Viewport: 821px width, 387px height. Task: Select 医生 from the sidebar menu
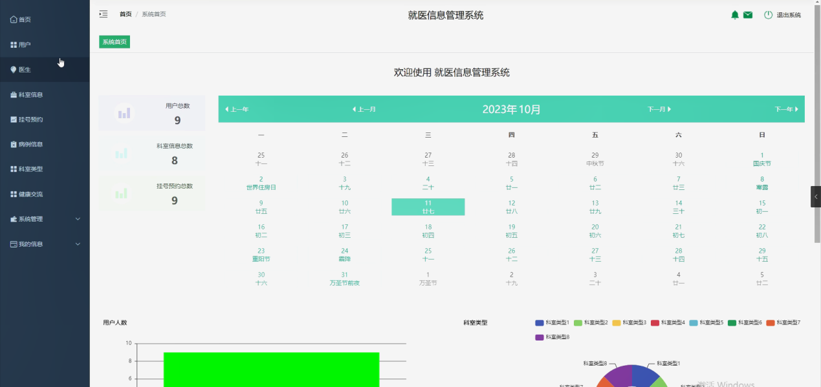point(25,69)
